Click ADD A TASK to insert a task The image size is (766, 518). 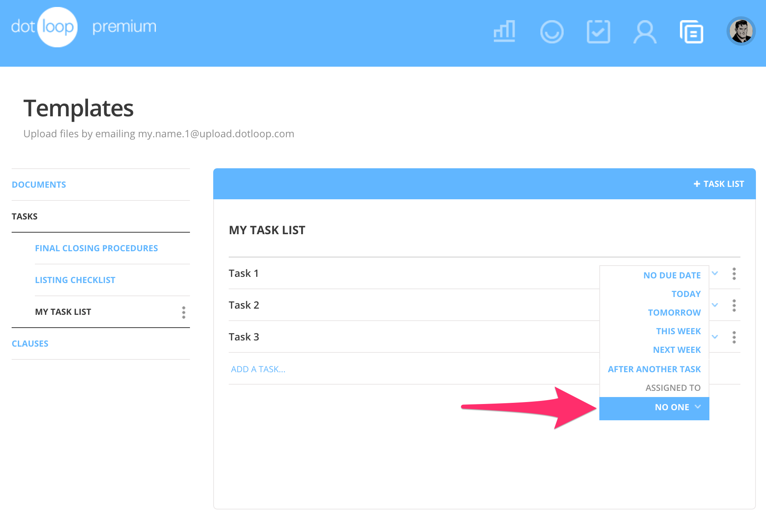(x=257, y=369)
